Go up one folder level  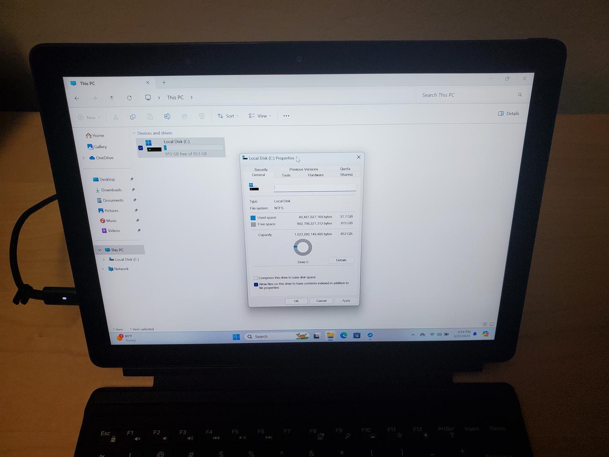112,98
